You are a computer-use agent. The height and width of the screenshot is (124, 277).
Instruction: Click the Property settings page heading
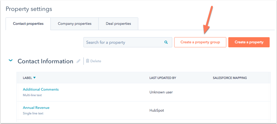(29, 9)
